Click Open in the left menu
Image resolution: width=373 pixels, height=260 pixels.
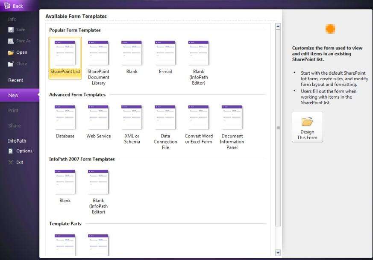coord(21,53)
